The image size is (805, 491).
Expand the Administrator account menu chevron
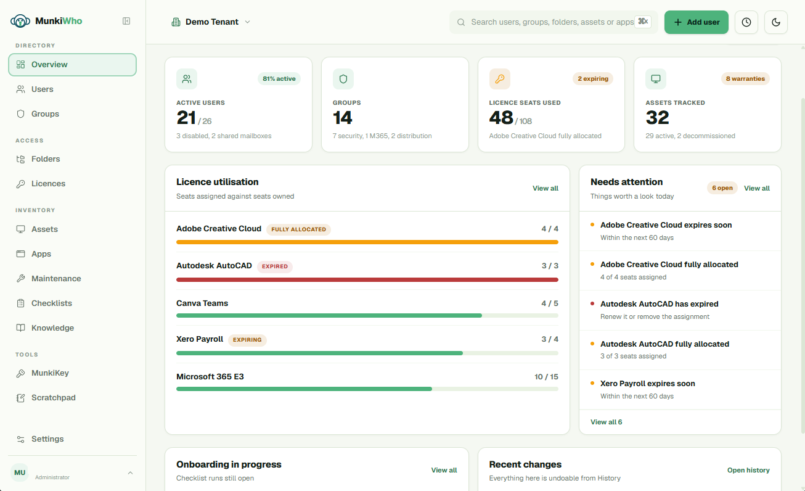click(x=130, y=473)
